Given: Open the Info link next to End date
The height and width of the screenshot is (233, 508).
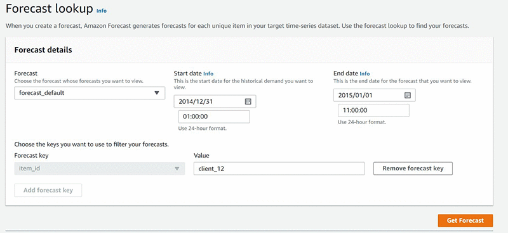Looking at the screenshot, I should pyautogui.click(x=364, y=73).
